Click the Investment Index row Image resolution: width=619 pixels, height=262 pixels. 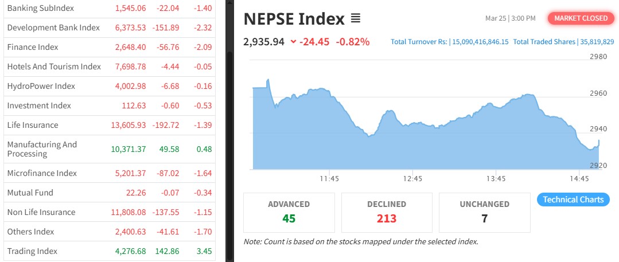(x=39, y=105)
